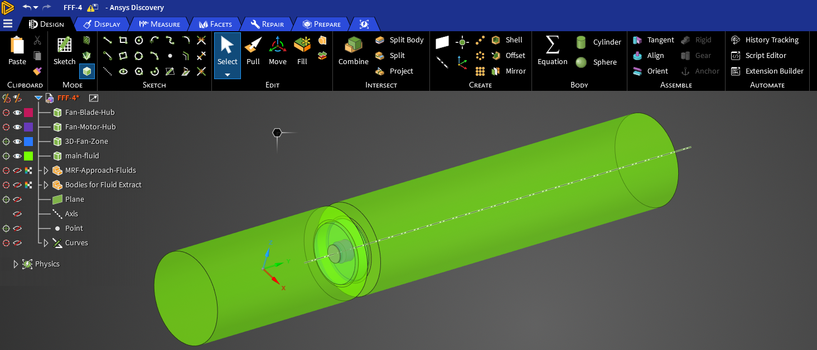Image resolution: width=817 pixels, height=350 pixels.
Task: Show the hidden Plane item
Action: [x=17, y=200]
